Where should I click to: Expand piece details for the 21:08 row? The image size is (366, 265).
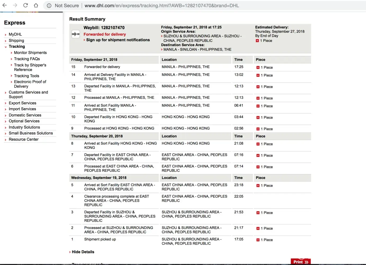258,144
